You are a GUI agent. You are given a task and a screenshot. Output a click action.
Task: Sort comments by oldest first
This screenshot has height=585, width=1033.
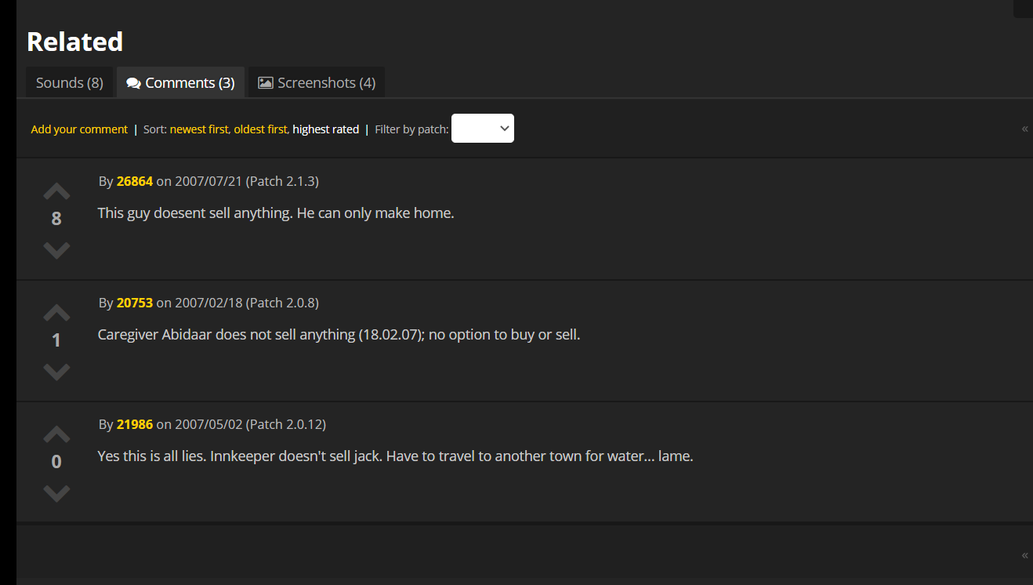point(260,129)
